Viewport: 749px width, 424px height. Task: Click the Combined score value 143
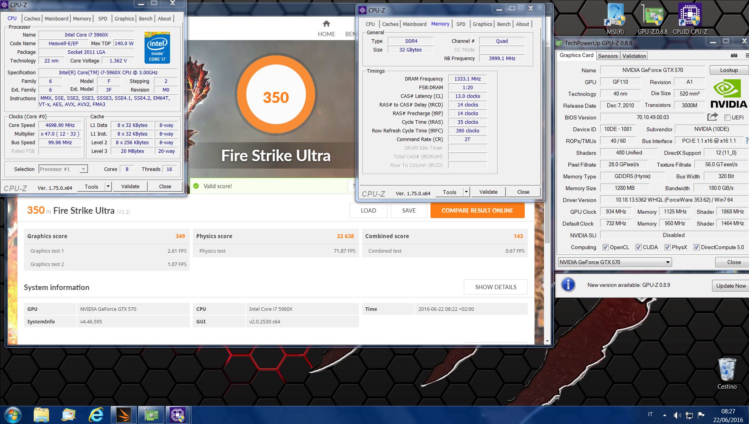518,236
